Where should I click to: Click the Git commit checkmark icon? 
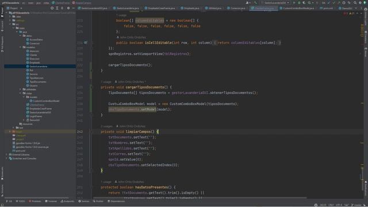[333, 3]
